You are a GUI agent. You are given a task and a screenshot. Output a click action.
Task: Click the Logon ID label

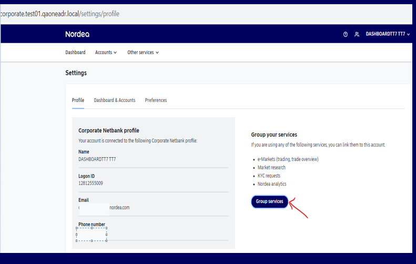coord(86,176)
